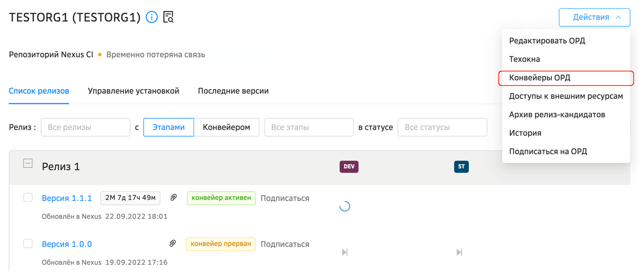The width and height of the screenshot is (639, 272).
Task: Open the Все этапы dropdown
Action: (x=308, y=127)
